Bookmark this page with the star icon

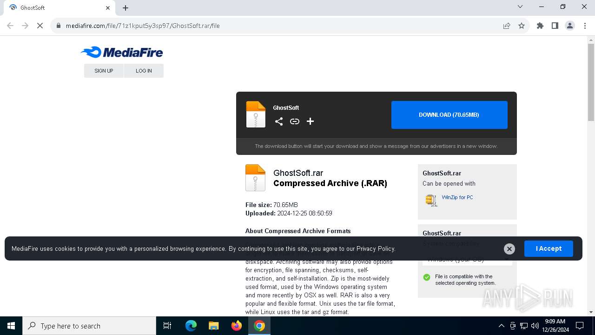click(522, 26)
